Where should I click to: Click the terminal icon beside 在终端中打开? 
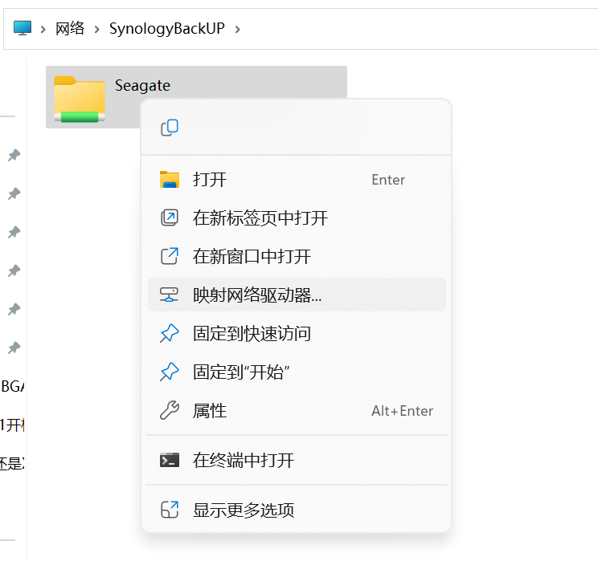(170, 460)
